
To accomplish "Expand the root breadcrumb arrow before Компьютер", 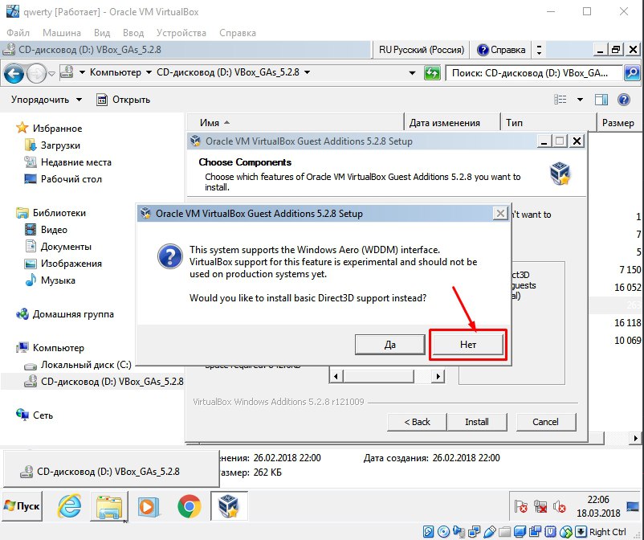I will pyautogui.click(x=82, y=73).
